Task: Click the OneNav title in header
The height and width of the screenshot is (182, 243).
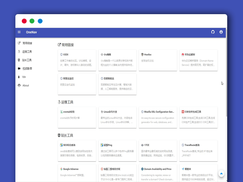Action: point(31,32)
